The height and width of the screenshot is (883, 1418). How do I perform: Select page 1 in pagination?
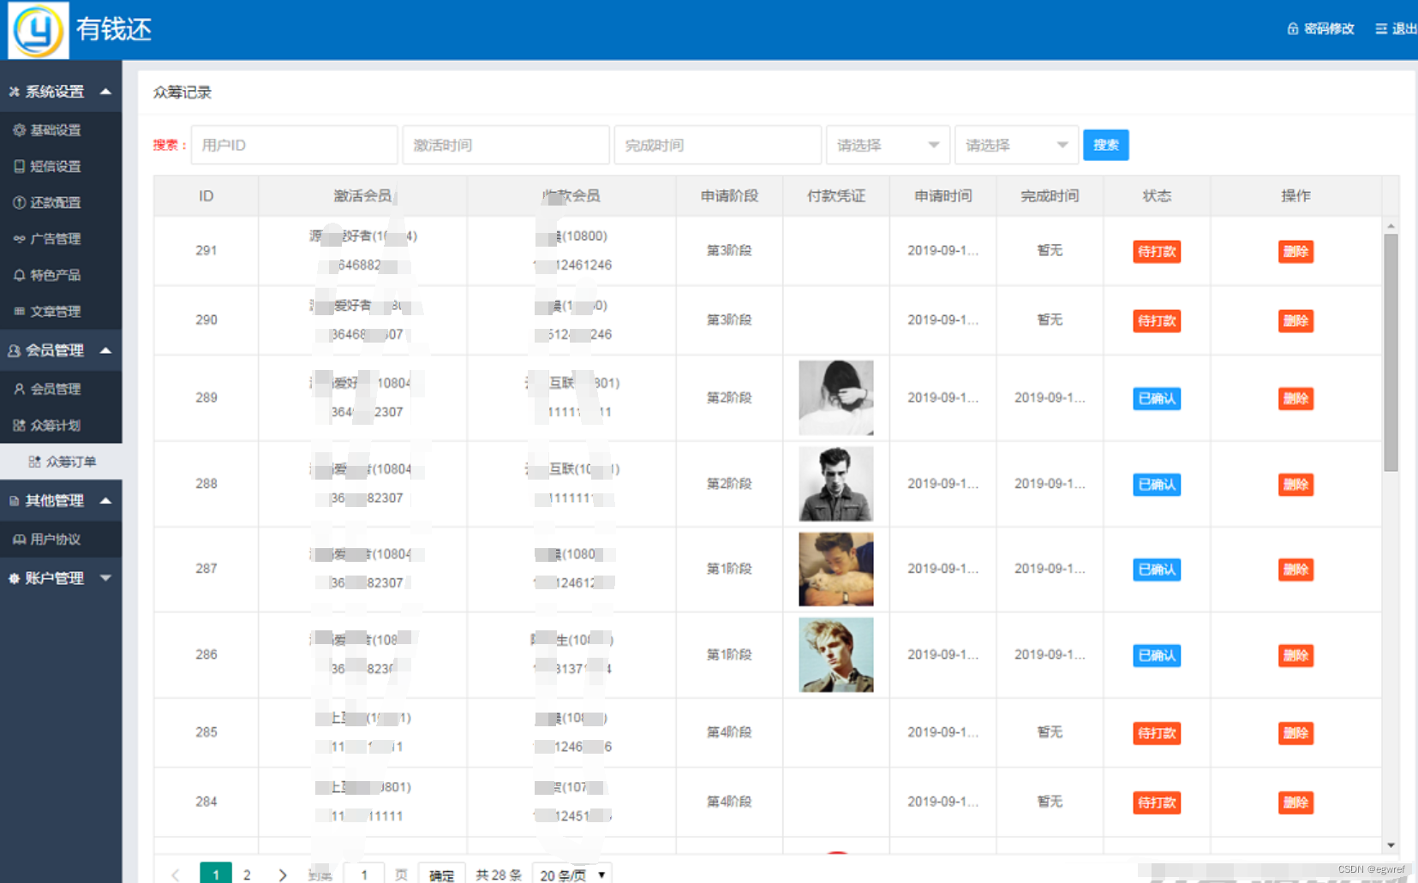coord(216,874)
